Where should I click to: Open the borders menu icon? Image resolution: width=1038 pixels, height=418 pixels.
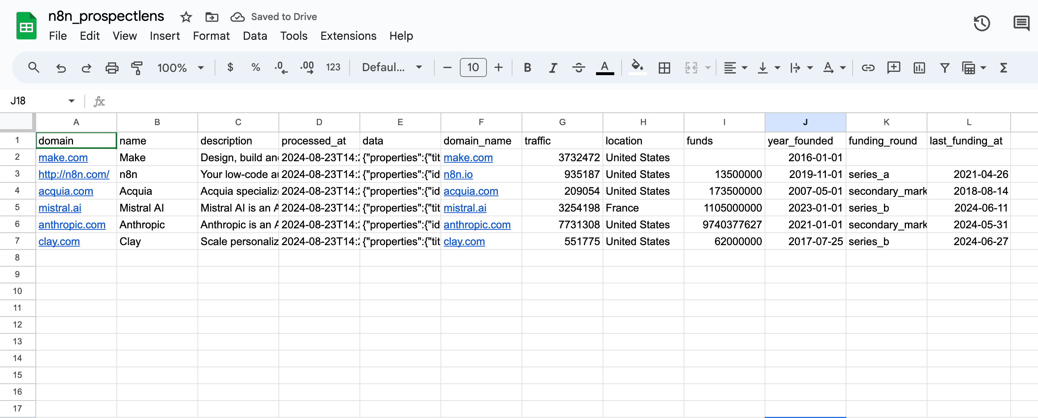tap(664, 67)
